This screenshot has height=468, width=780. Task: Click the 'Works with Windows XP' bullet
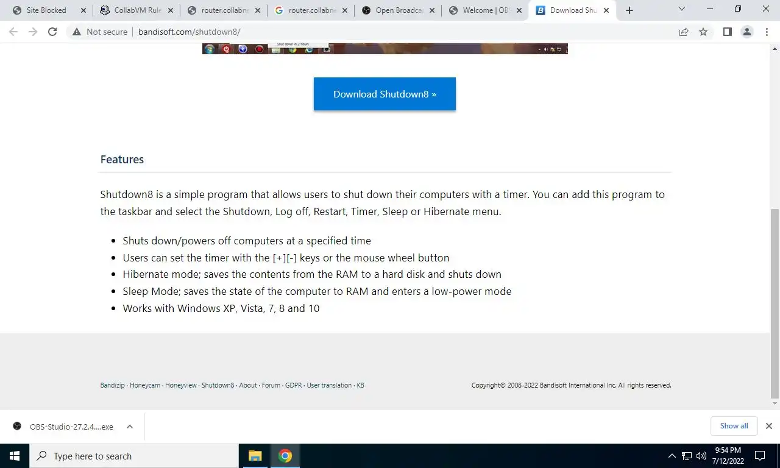221,308
